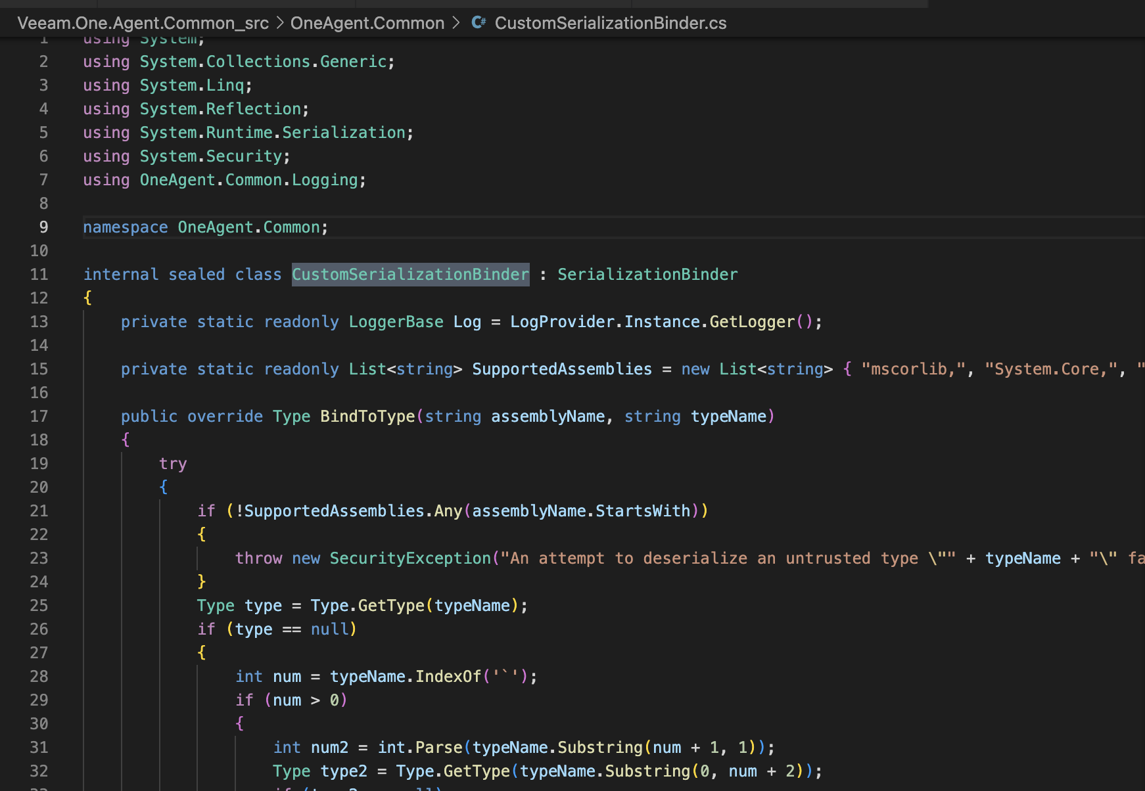Click BindToType method name
This screenshot has width=1145, height=791.
367,417
